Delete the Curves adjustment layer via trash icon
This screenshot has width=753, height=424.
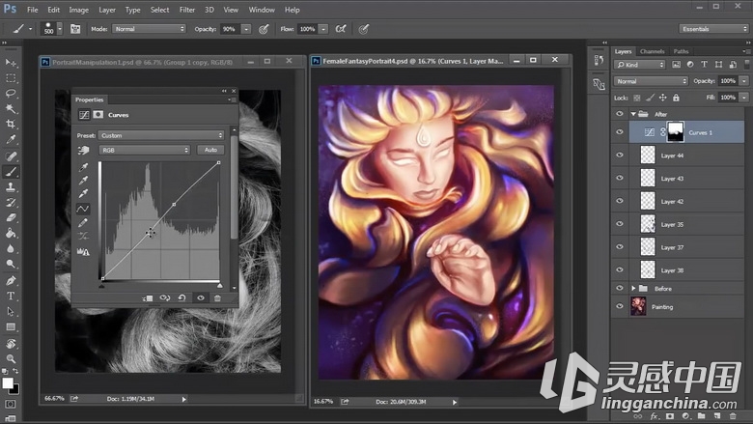point(217,297)
